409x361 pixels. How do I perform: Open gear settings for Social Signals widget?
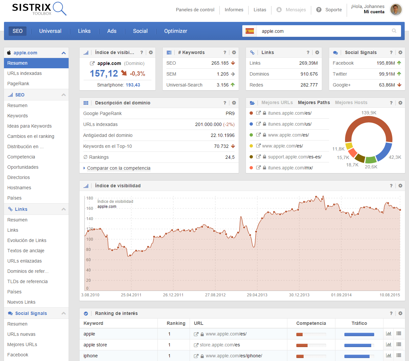point(400,52)
